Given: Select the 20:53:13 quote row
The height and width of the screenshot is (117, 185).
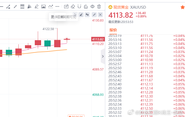Looking at the screenshot, I should [x=146, y=44].
